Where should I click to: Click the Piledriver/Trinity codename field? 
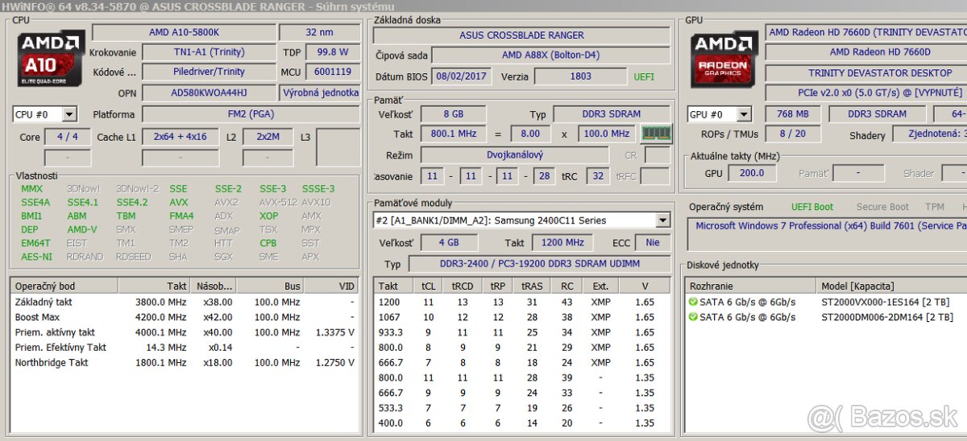click(x=209, y=72)
